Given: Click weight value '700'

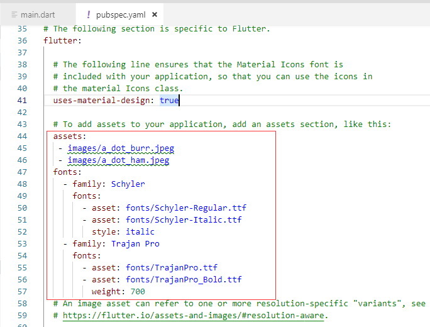Looking at the screenshot, I should (138, 292).
